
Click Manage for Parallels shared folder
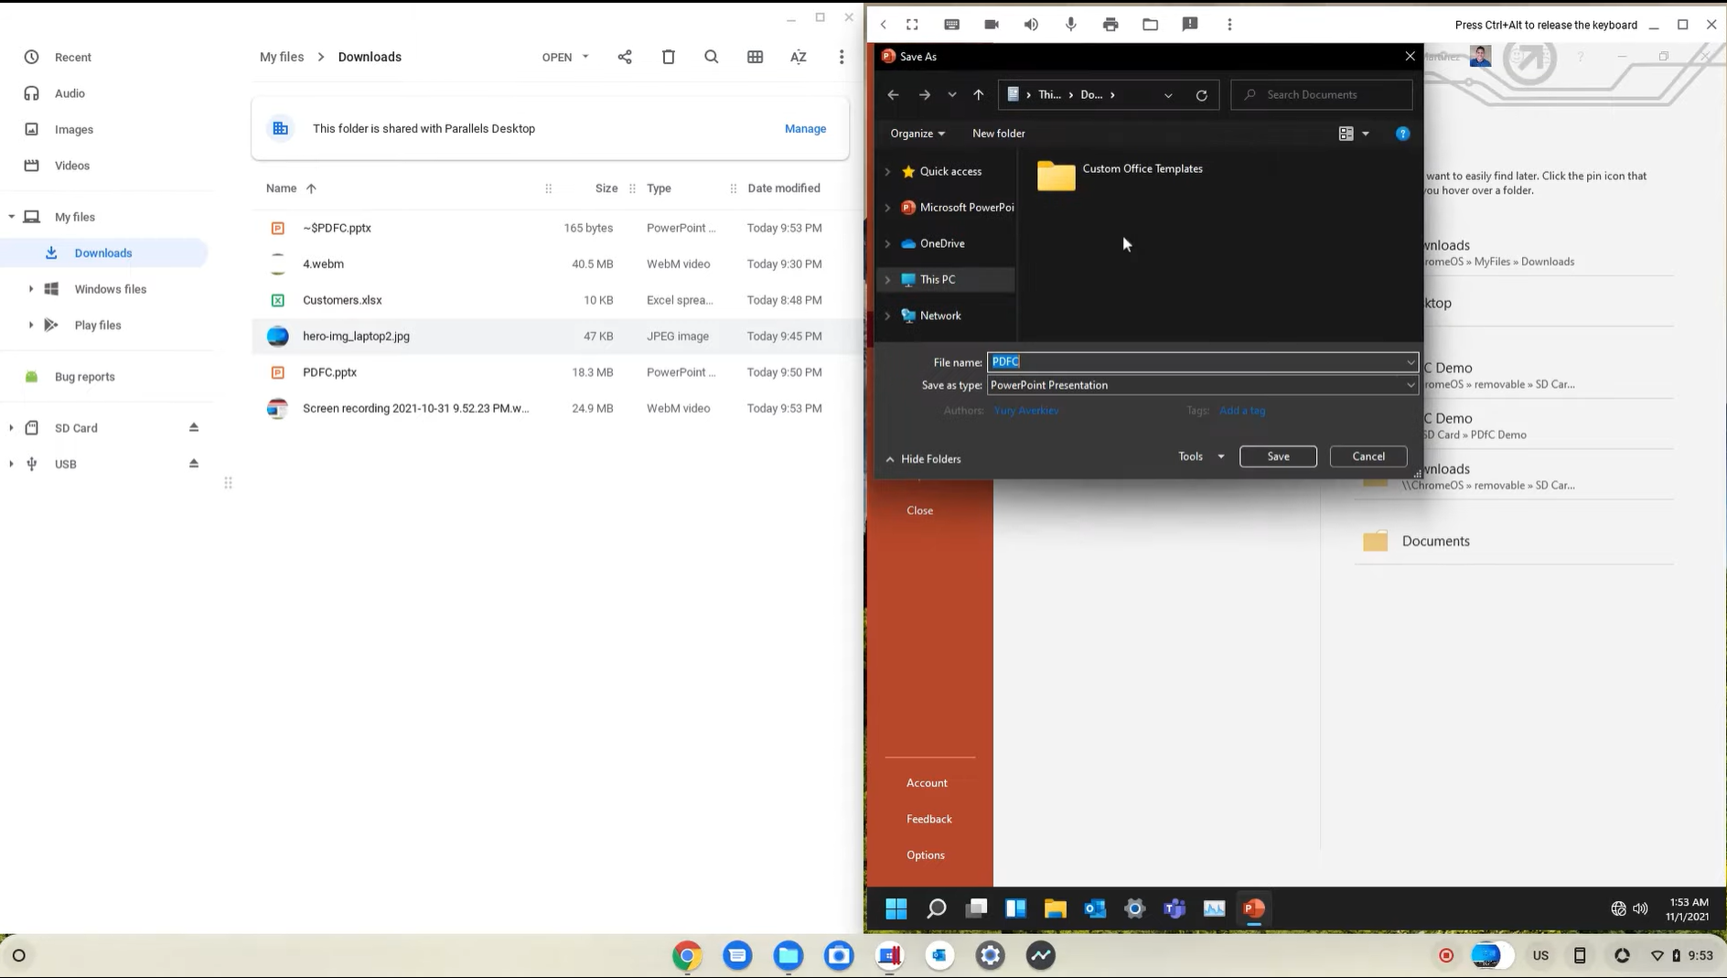pyautogui.click(x=805, y=129)
